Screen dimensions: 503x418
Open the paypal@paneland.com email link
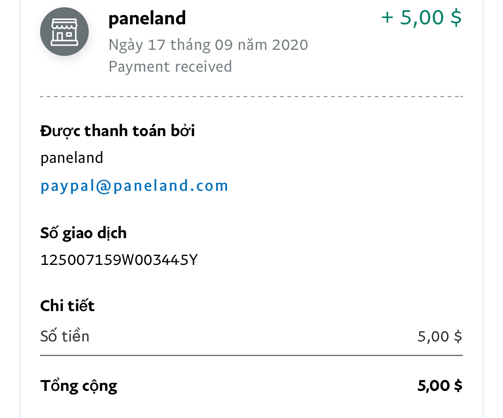point(134,186)
